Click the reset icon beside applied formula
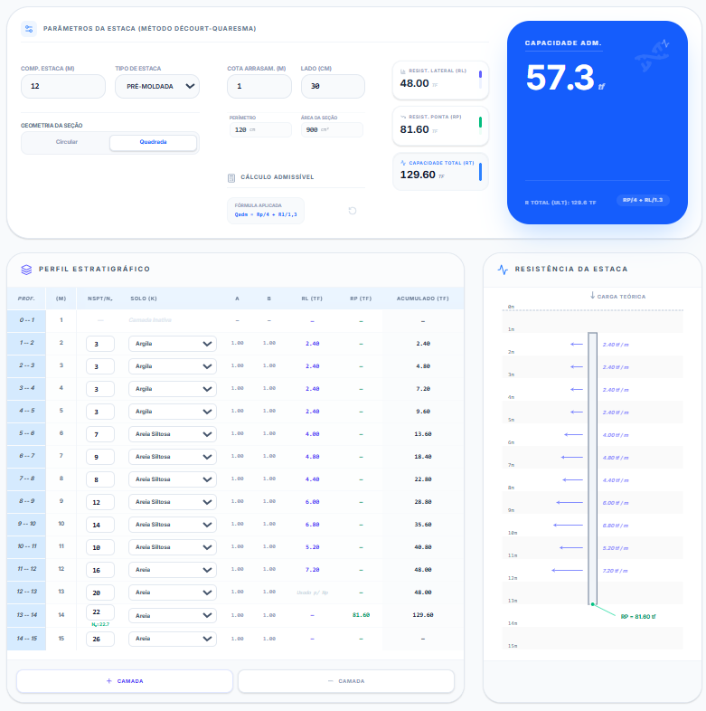706x711 pixels. tap(352, 211)
